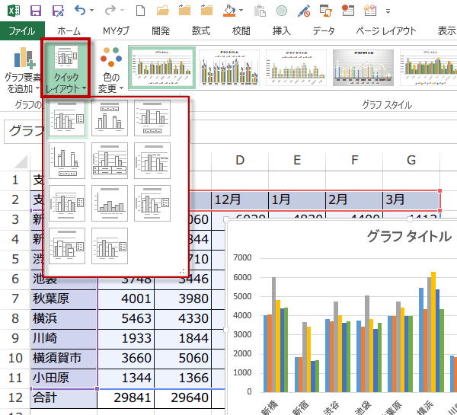Click the pen with red cancel icon
This screenshot has height=415, width=457.
(x=304, y=11)
